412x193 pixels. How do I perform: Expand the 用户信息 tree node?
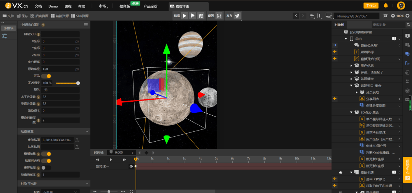click(351, 65)
